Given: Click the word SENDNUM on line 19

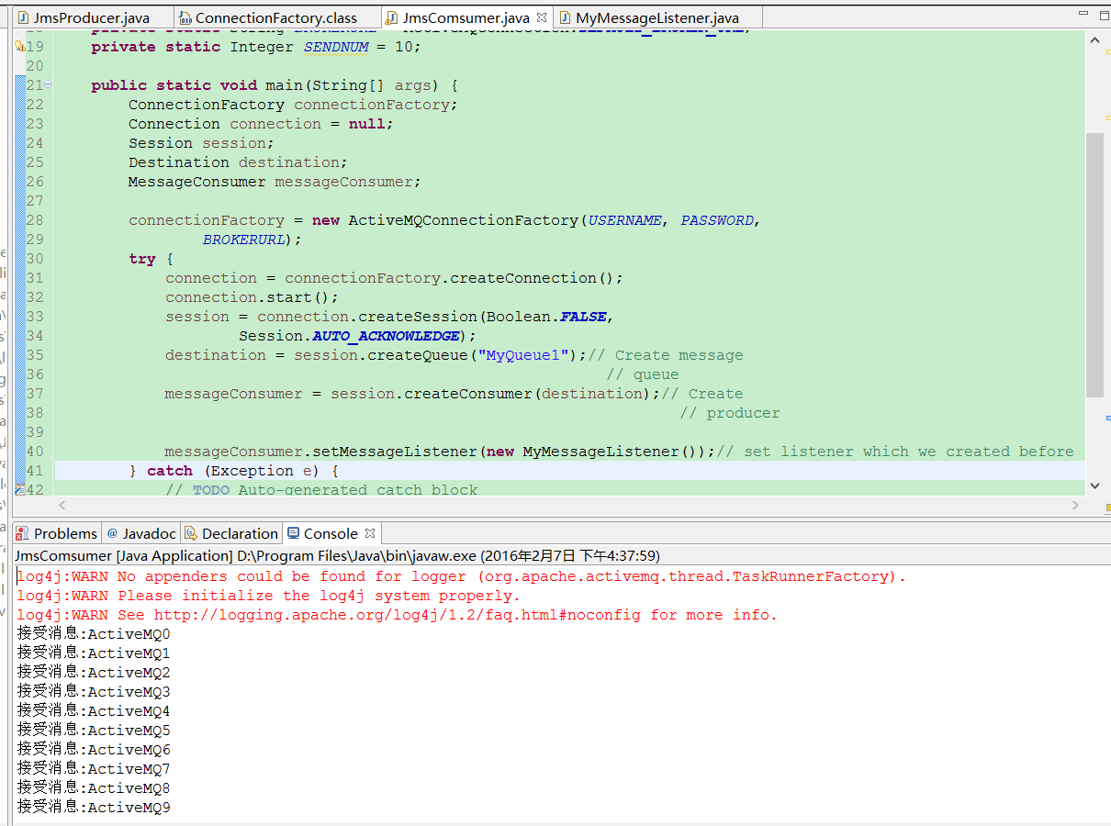Looking at the screenshot, I should tap(335, 47).
